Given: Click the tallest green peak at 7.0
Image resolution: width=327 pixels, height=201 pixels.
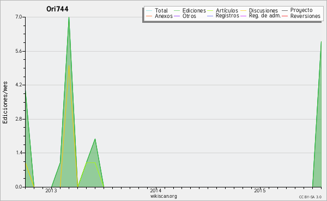Looking at the screenshot, I should [x=69, y=17].
